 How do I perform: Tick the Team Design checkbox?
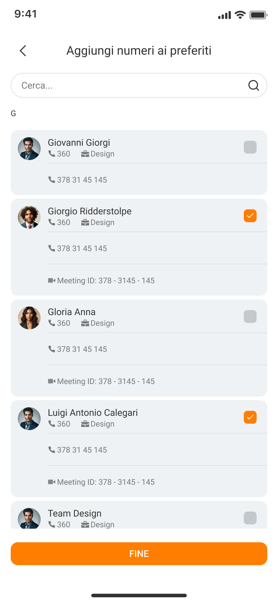(x=250, y=518)
